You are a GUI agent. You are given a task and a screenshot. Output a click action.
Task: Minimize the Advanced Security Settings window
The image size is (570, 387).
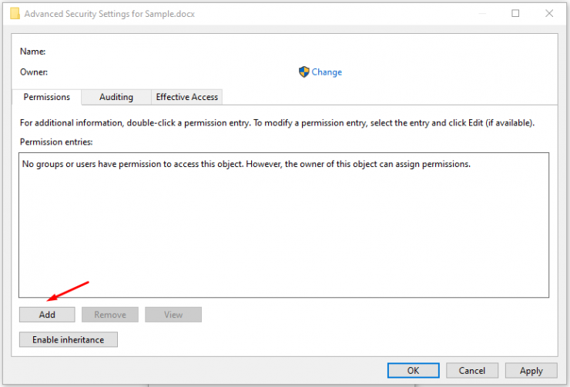[x=482, y=14]
